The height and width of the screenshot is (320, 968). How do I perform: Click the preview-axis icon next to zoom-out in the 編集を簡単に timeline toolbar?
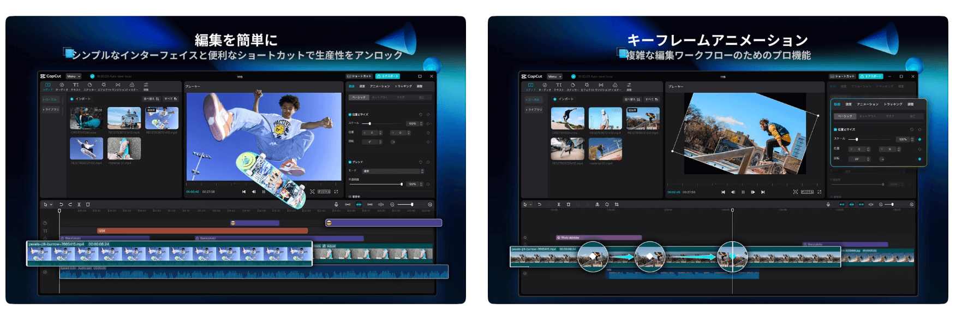(x=381, y=204)
